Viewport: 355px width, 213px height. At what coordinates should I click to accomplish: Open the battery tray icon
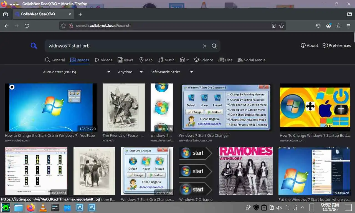click(287, 207)
